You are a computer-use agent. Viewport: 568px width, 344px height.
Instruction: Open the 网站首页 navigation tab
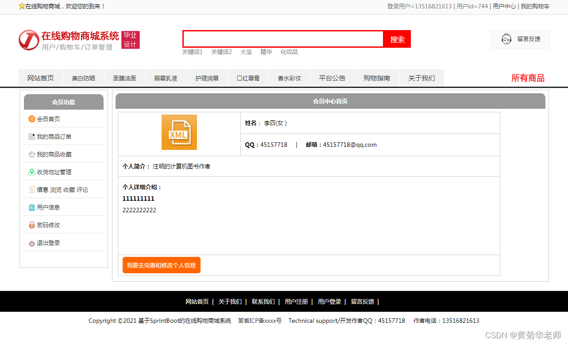41,78
